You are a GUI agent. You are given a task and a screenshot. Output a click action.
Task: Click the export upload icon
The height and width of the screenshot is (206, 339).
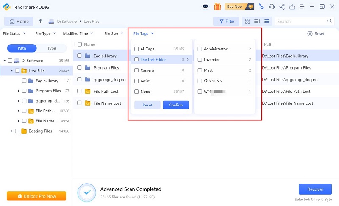coord(292,7)
